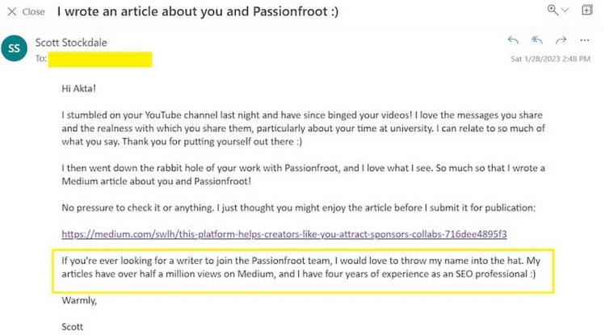Open the more actions ellipsis menu
Screen dimensions: 605x335
pyautogui.click(x=585, y=40)
